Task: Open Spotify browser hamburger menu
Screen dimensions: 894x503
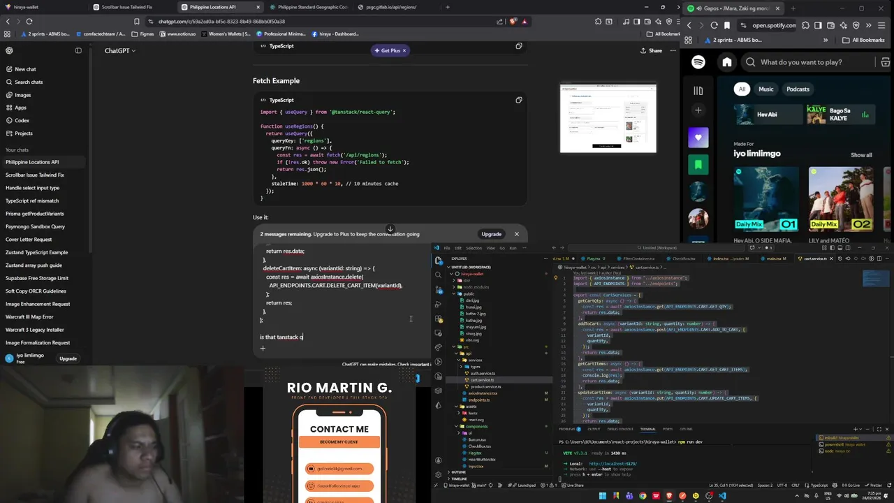Action: [881, 25]
